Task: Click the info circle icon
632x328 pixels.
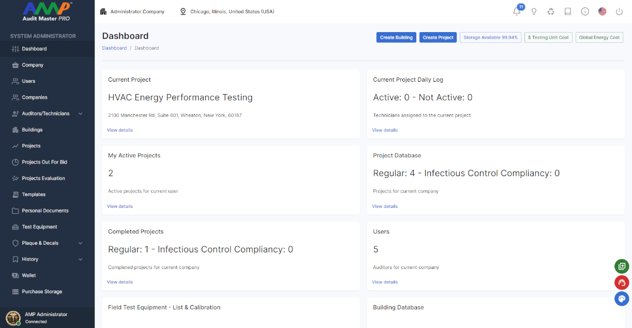Action: (585, 11)
